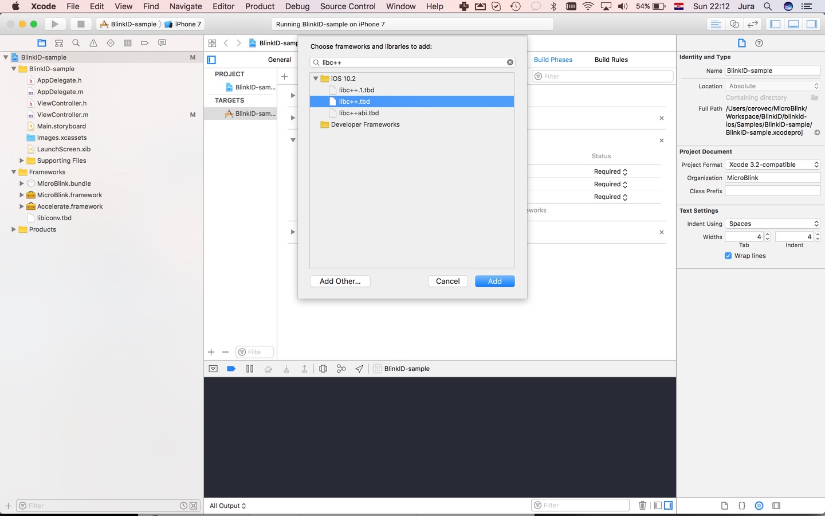Viewport: 825px width, 516px height.
Task: Click the Add Other... button
Action: [x=340, y=281]
